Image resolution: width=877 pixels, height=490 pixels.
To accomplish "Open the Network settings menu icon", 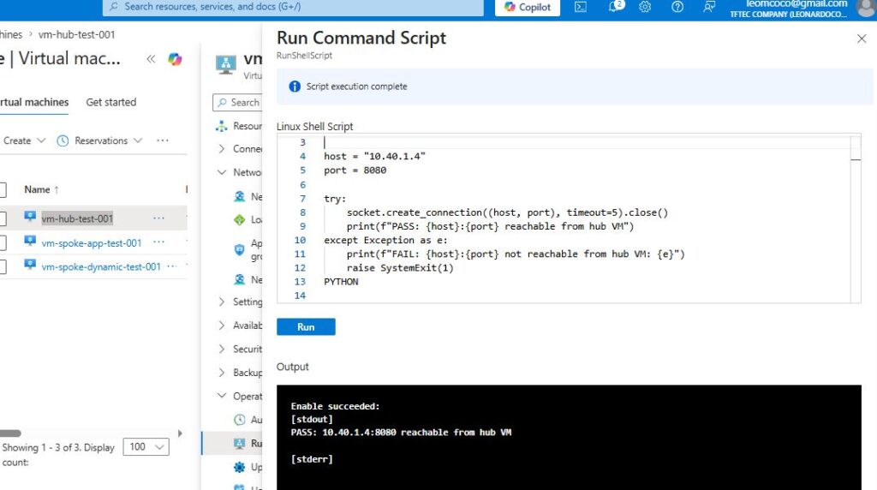I will point(240,196).
